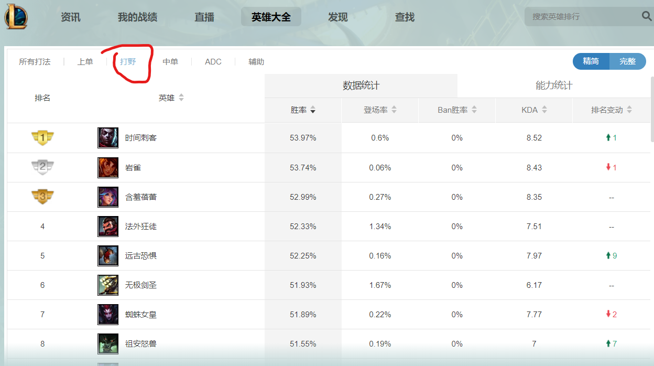Screen dimensions: 654x366
Task: Open 时间刺客 hero portrait
Action: [x=108, y=138]
